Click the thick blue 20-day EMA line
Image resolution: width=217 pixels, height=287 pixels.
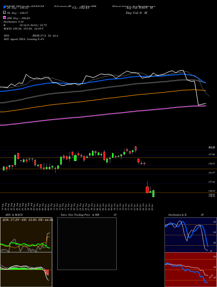click(102, 80)
